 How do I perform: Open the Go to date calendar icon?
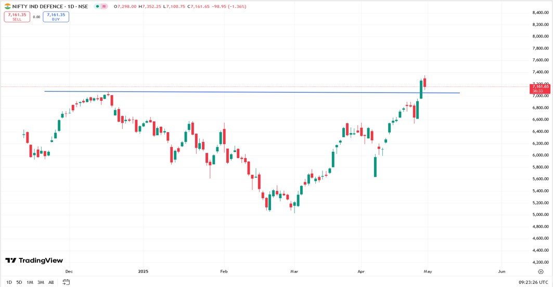[x=66, y=282]
